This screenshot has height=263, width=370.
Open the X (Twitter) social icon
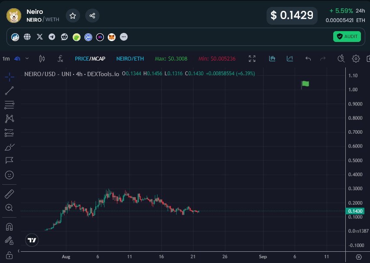click(40, 37)
